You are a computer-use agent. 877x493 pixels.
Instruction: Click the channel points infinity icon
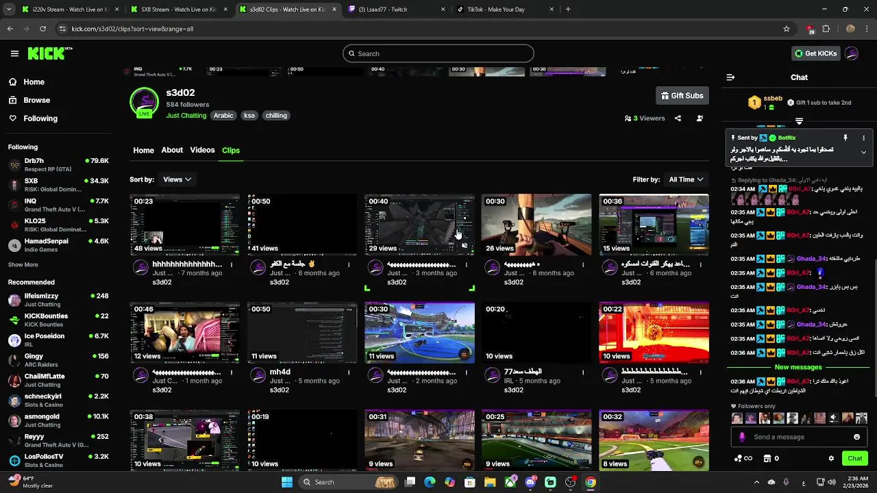[x=743, y=458]
